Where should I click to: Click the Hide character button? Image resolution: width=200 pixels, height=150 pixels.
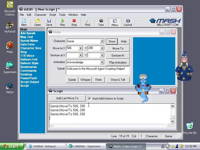click(x=124, y=41)
